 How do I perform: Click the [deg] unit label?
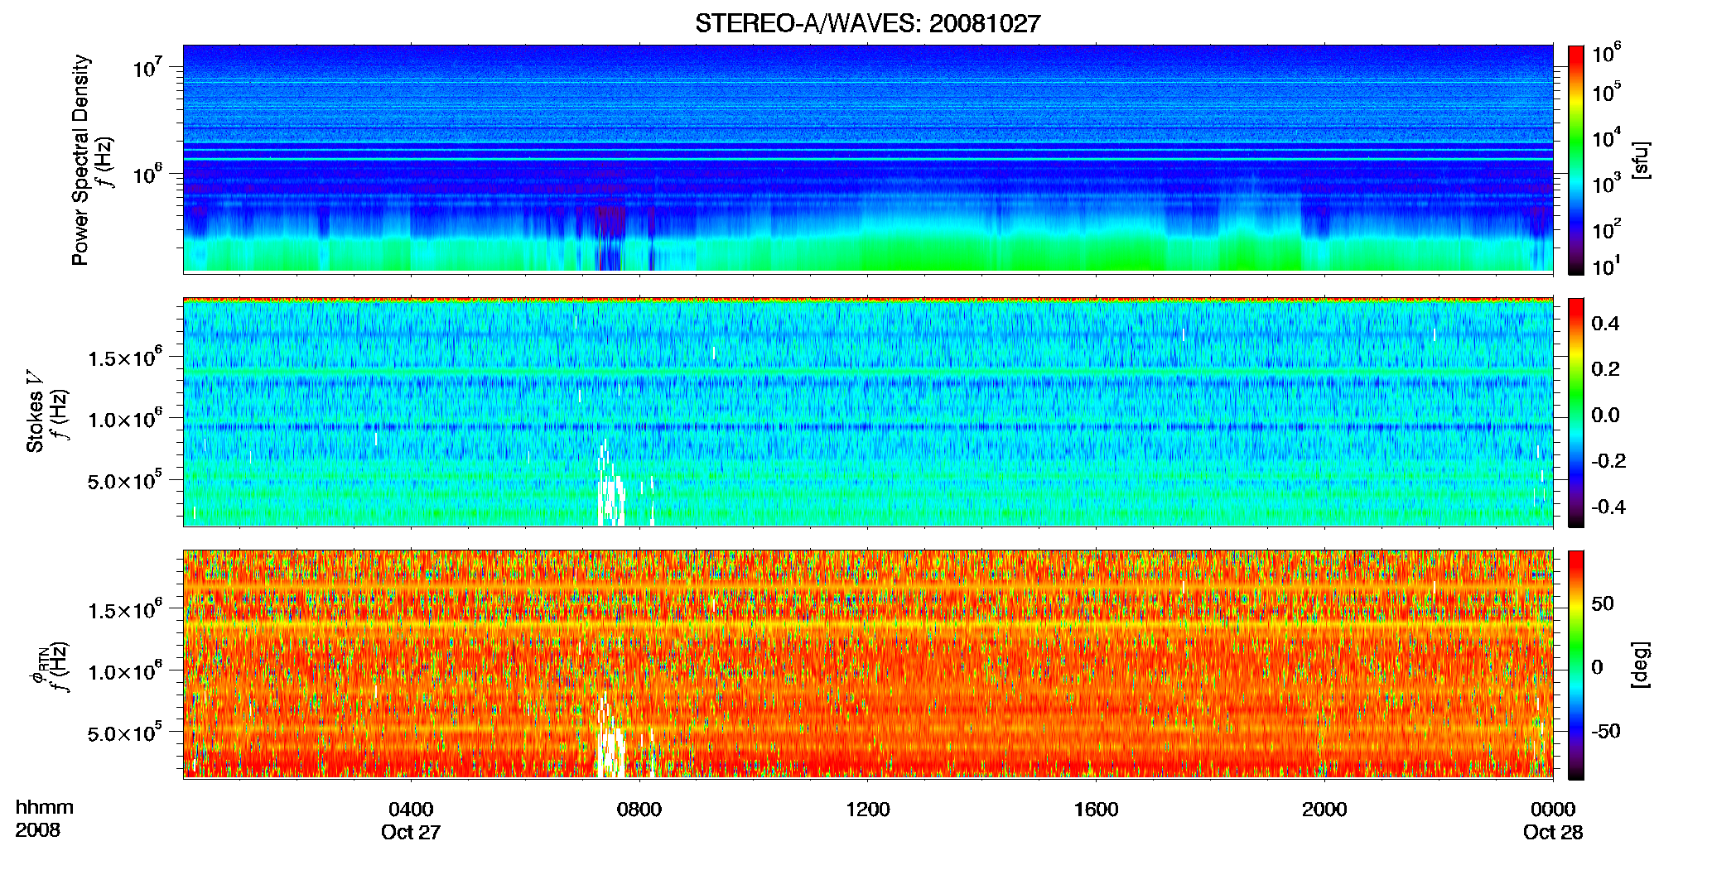pos(1641,664)
